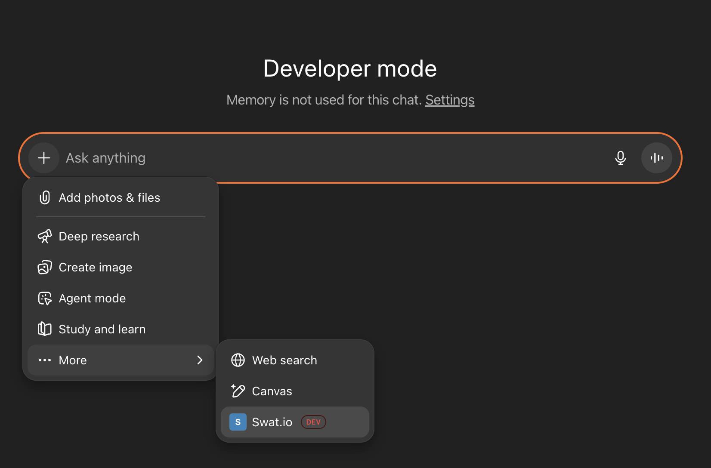The height and width of the screenshot is (468, 711).
Task: Click the Study and learn book icon
Action: click(x=45, y=329)
